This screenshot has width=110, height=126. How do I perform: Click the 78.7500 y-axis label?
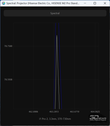8,46
